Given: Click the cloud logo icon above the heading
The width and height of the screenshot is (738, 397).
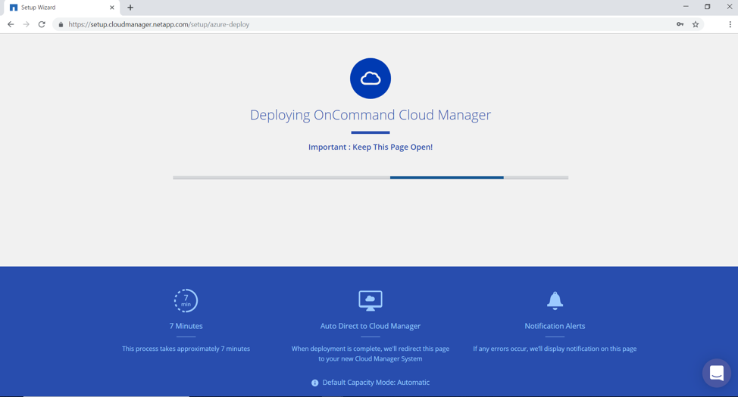Looking at the screenshot, I should [370, 79].
